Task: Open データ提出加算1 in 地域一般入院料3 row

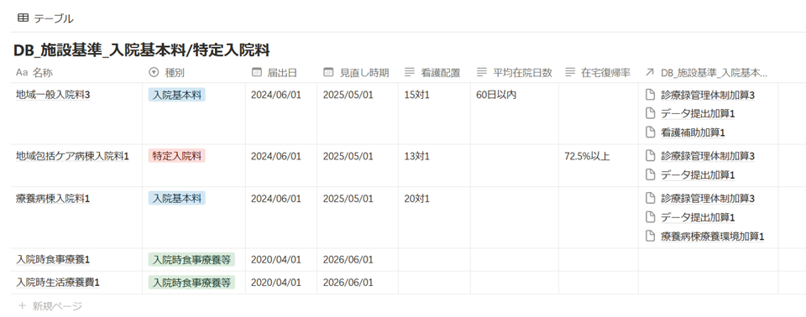Action: 698,113
